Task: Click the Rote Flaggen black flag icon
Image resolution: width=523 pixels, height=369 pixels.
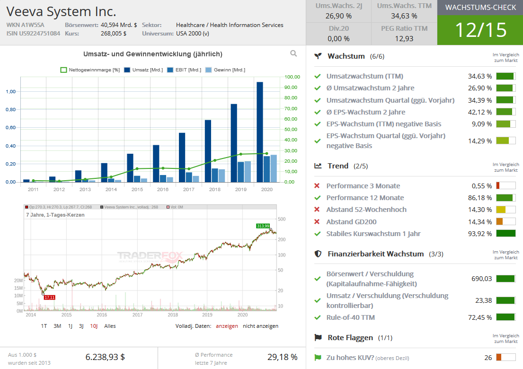Action: (318, 338)
